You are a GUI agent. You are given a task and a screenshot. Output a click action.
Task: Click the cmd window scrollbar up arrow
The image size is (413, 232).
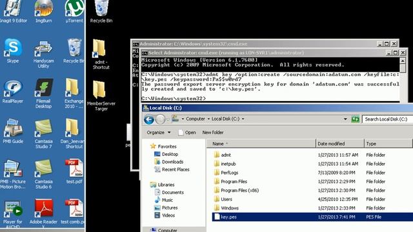pos(403,61)
